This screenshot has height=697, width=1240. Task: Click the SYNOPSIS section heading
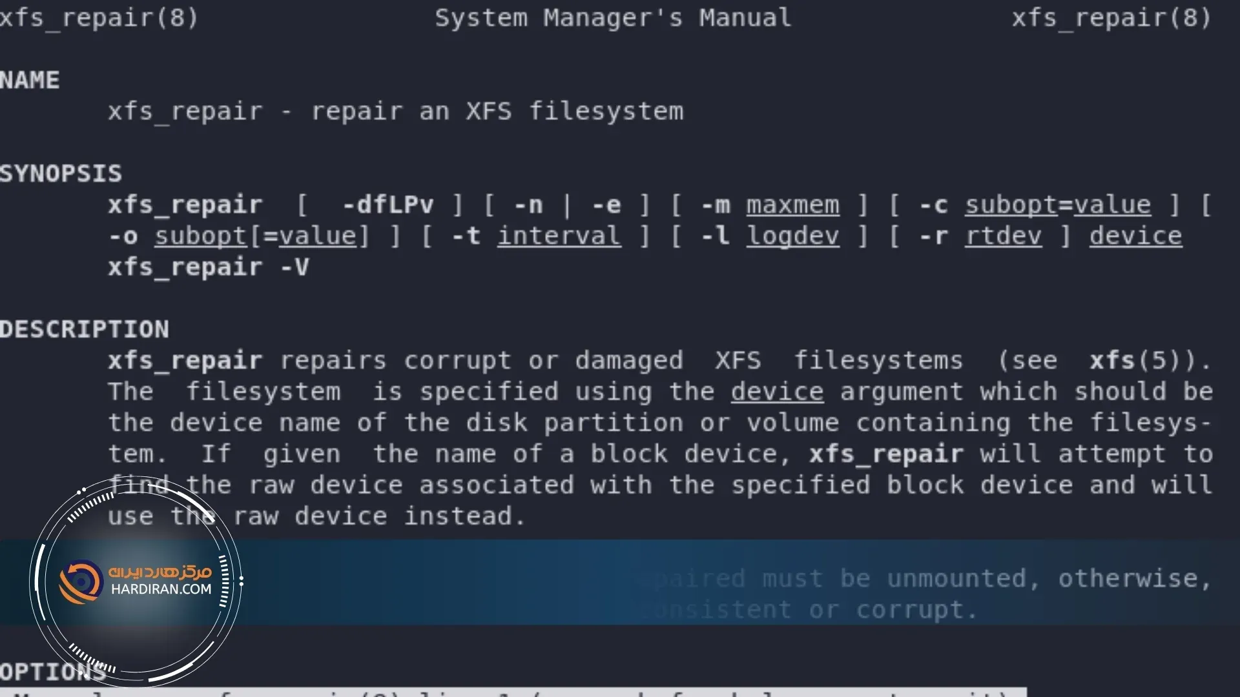(x=61, y=174)
